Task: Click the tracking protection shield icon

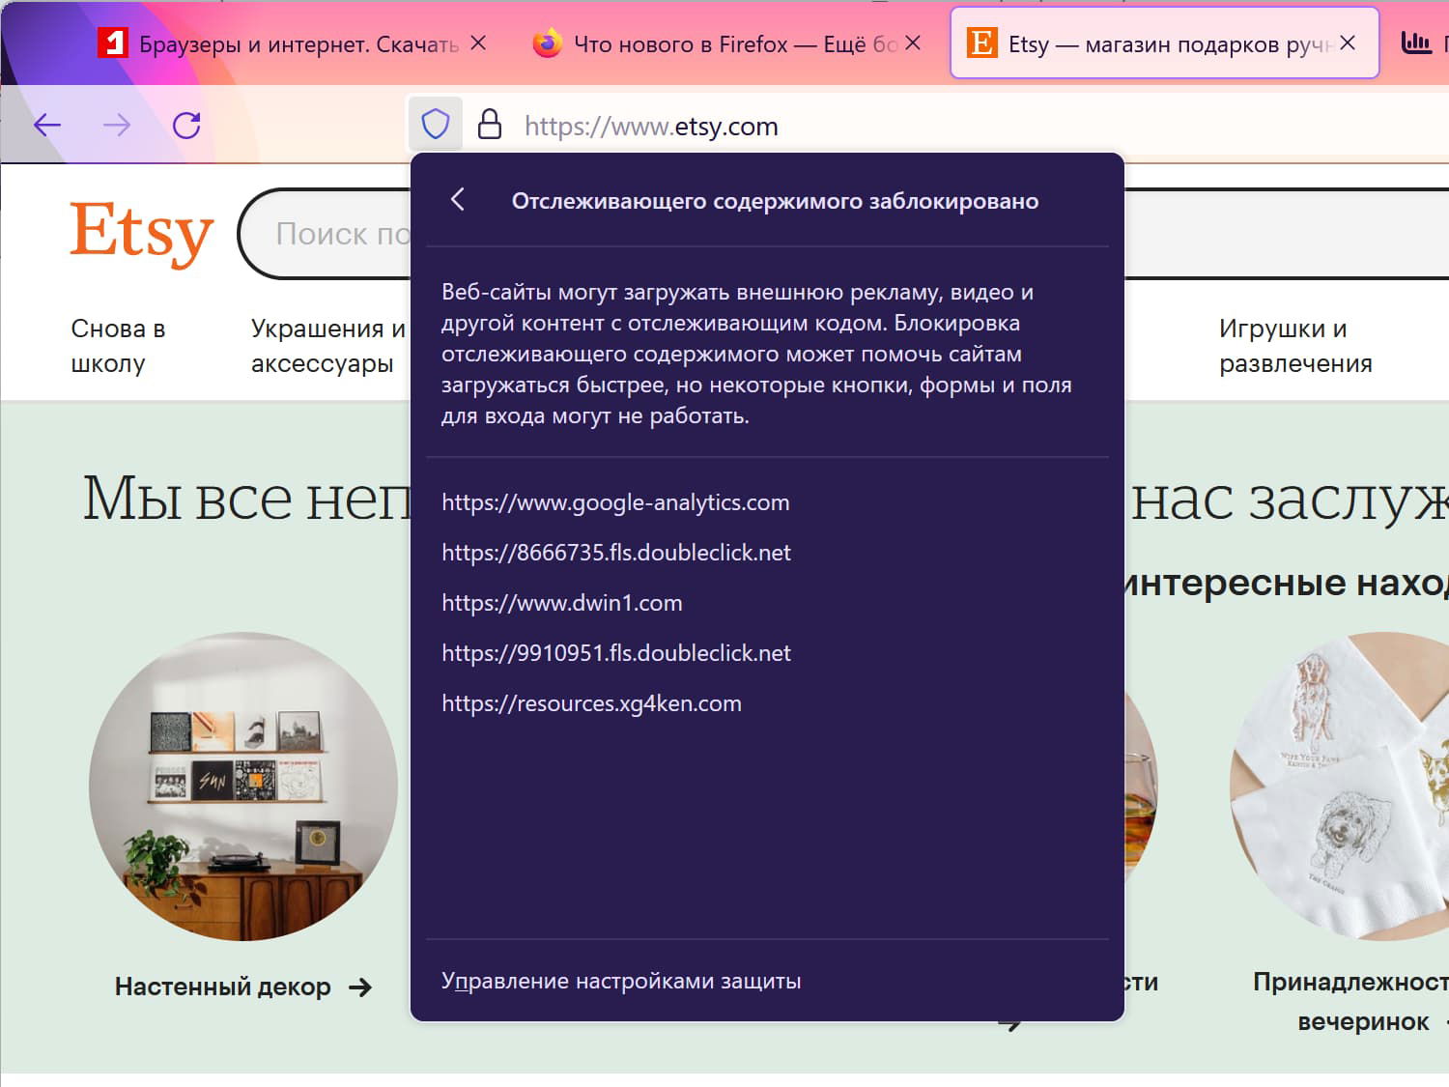Action: click(436, 124)
